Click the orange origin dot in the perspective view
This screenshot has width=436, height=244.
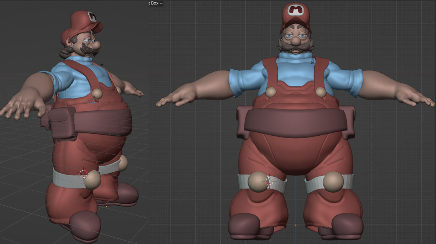[106, 207]
